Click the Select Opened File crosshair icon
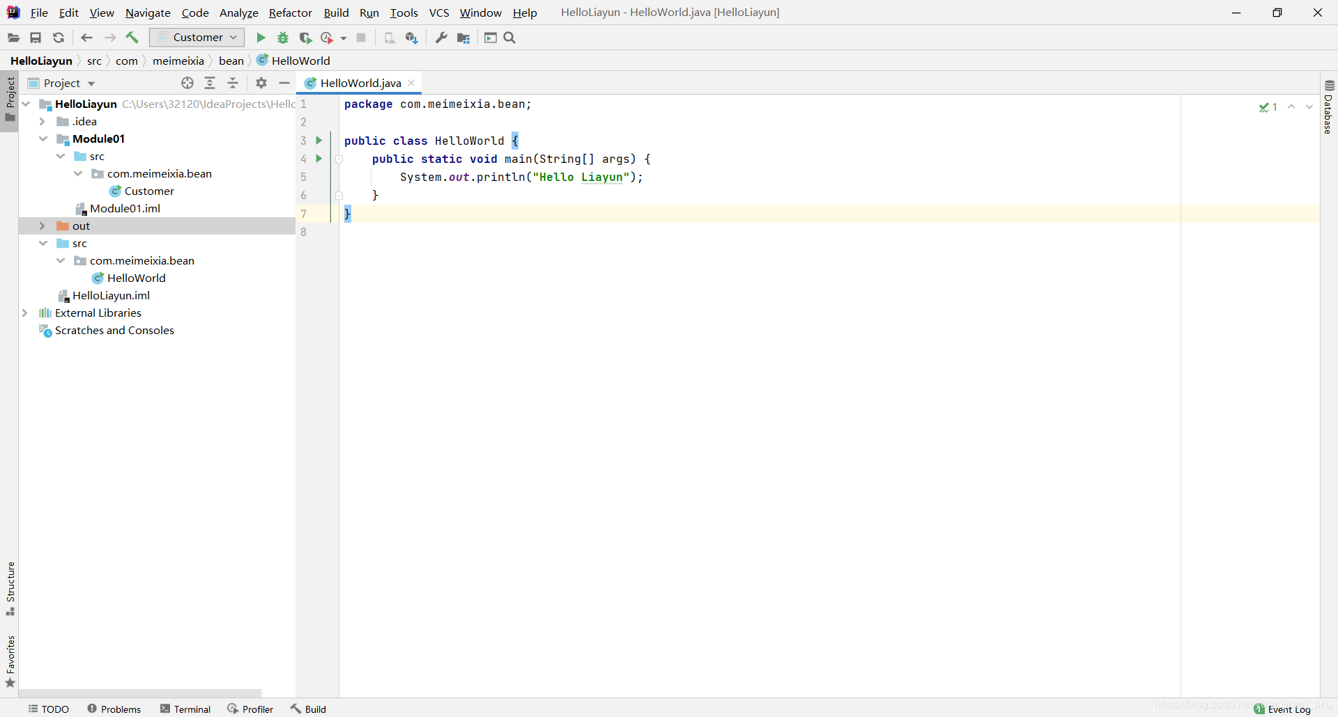Screen dimensions: 1338x717 coord(187,83)
